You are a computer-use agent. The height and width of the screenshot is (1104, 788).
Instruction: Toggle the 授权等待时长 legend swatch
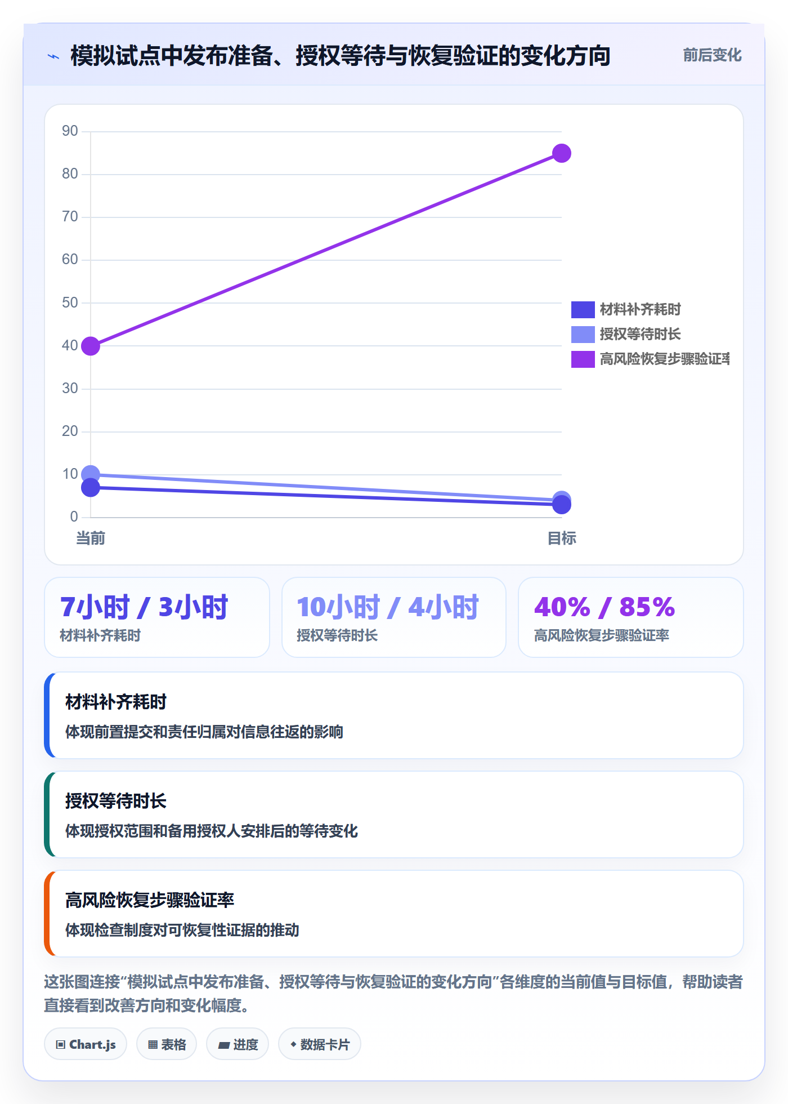[x=583, y=335]
